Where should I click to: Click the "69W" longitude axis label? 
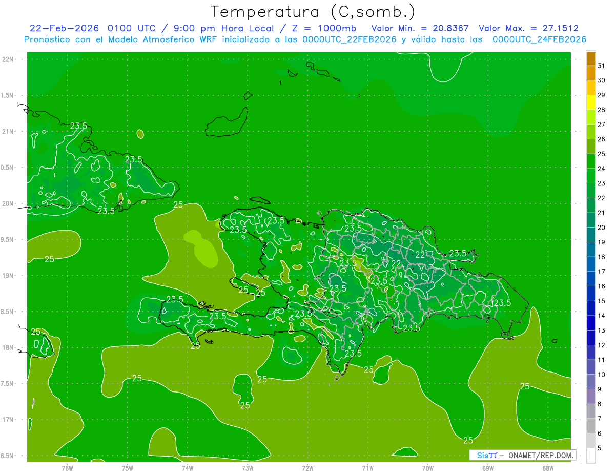click(488, 468)
